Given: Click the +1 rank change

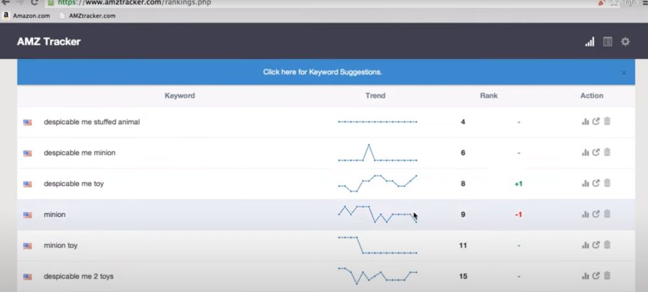Looking at the screenshot, I should click(518, 184).
